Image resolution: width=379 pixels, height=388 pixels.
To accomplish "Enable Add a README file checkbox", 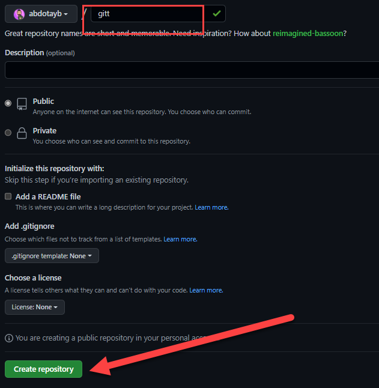I will pos(8,196).
